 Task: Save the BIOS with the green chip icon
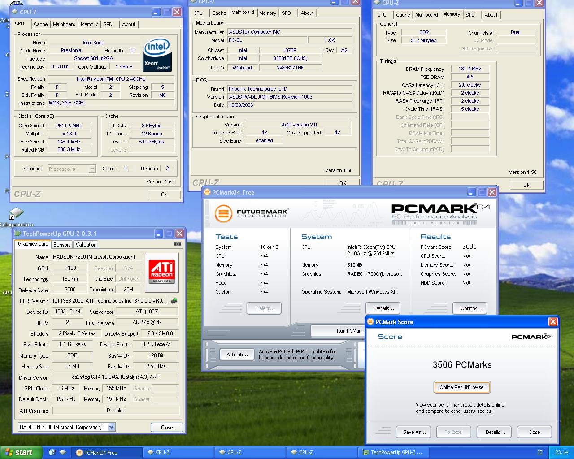pyautogui.click(x=174, y=300)
